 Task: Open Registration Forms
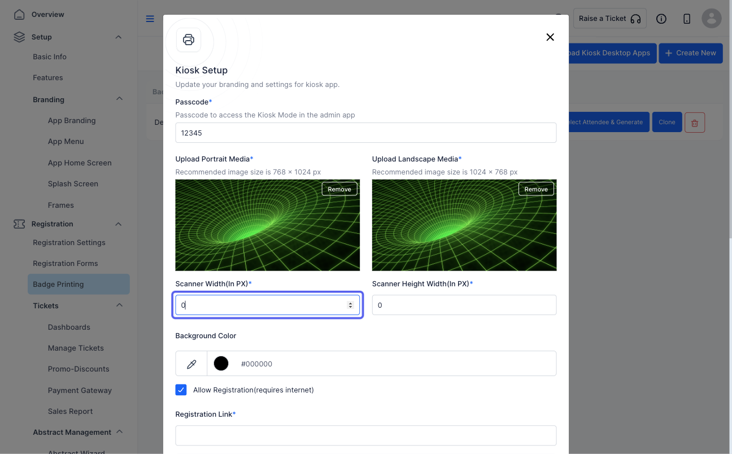coord(66,263)
